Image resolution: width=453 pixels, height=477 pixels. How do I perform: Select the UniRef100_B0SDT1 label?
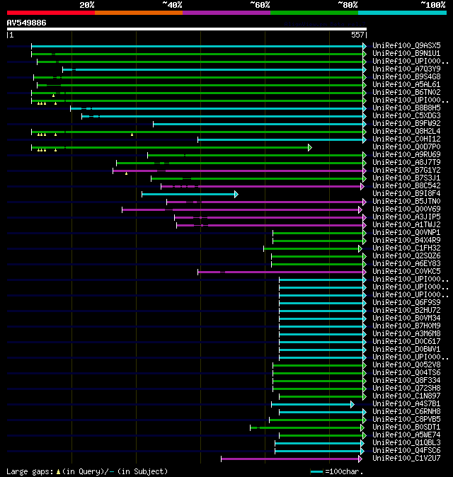[406, 427]
